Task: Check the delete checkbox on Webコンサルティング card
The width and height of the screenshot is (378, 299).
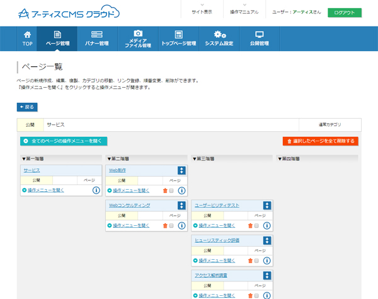Action: [x=171, y=226]
